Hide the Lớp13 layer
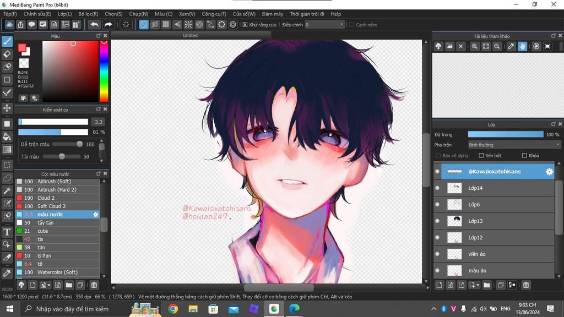 (437, 221)
